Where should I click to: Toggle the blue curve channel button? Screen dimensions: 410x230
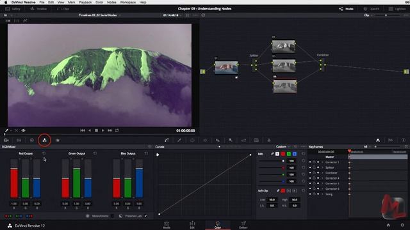click(295, 154)
